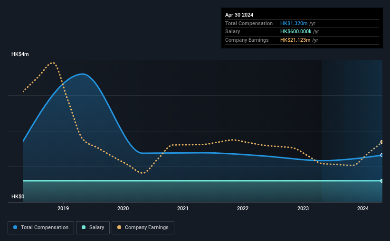Click the orange Company Earnings legend dot
Viewport: 390px width, 241px height.
click(x=119, y=227)
